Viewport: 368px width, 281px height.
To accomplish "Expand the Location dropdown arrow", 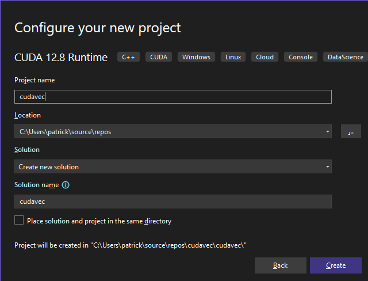I will (328, 131).
